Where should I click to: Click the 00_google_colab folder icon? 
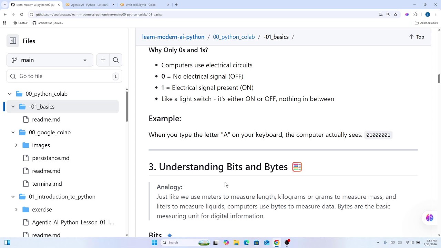pos(22,132)
